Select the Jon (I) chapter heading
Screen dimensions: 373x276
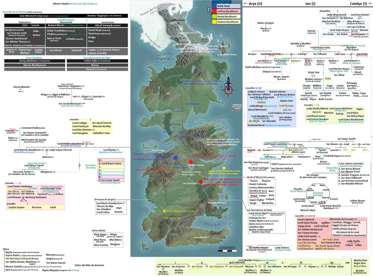point(310,3)
